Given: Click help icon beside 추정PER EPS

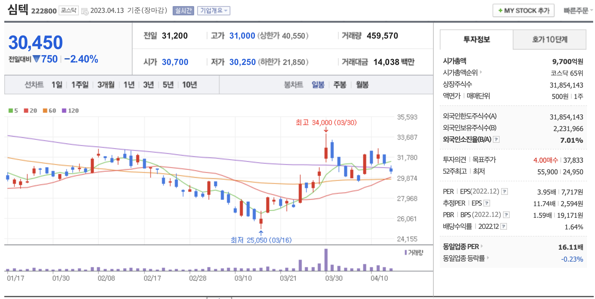Looking at the screenshot, I should tap(487, 203).
